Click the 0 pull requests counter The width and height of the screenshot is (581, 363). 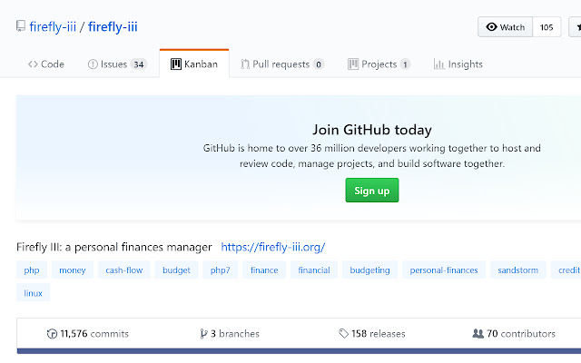319,64
